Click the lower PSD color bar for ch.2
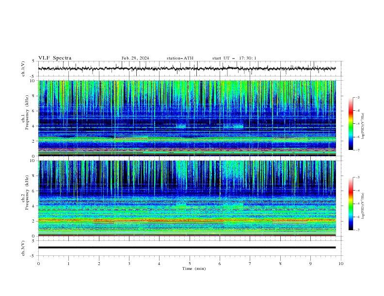This screenshot has width=384, height=296. [x=351, y=204]
